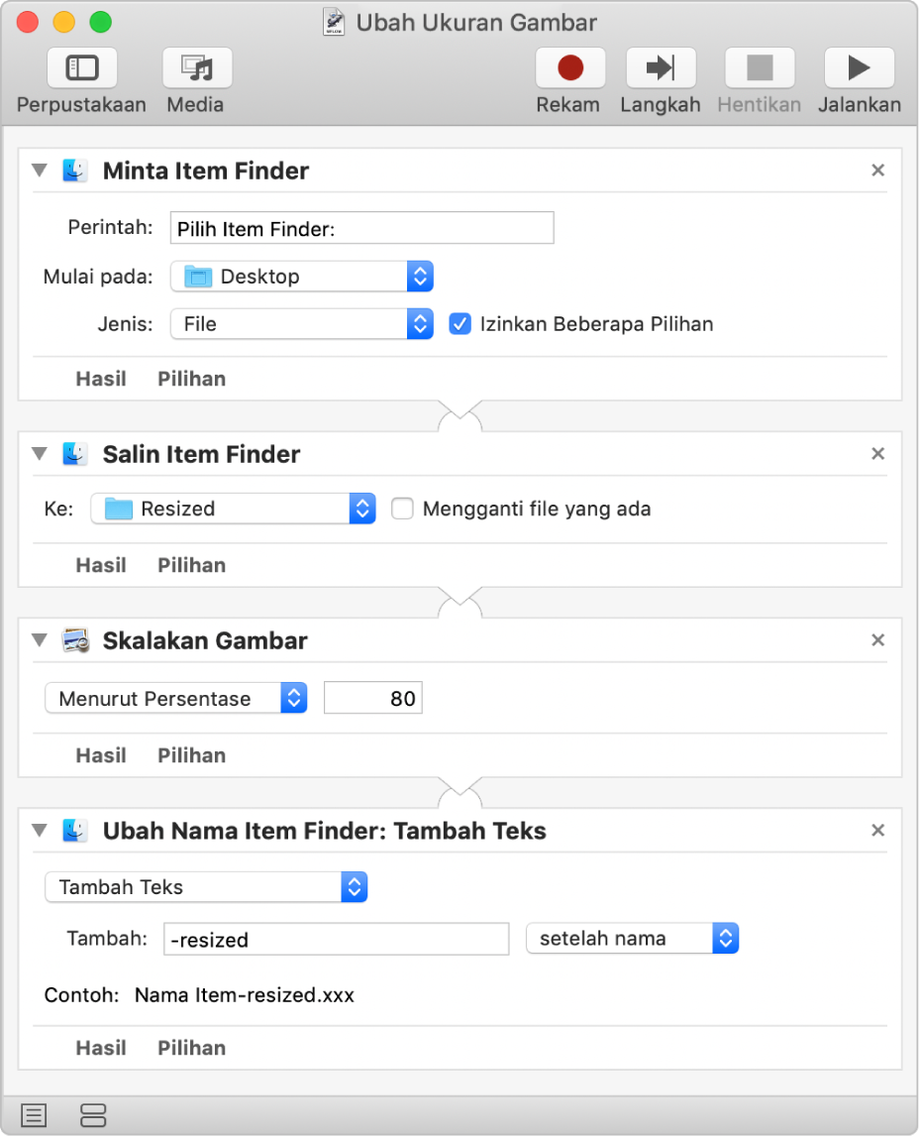Collapse the Minta Item Finder action triangle
Viewport: 922px width, 1139px height.
click(40, 171)
